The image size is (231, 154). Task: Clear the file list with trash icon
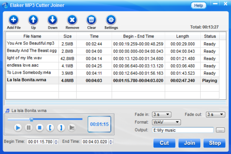(92, 20)
